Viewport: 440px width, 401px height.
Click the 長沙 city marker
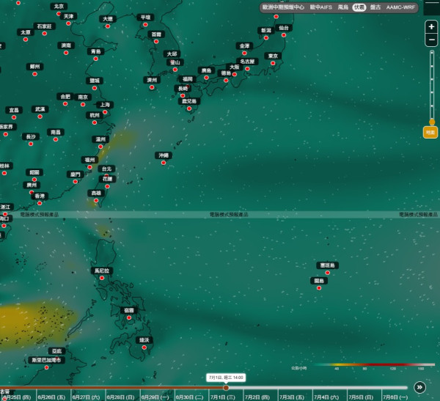[x=31, y=144]
